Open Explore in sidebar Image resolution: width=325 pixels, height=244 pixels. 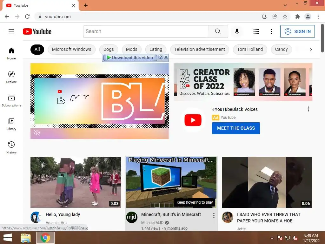(x=11, y=77)
